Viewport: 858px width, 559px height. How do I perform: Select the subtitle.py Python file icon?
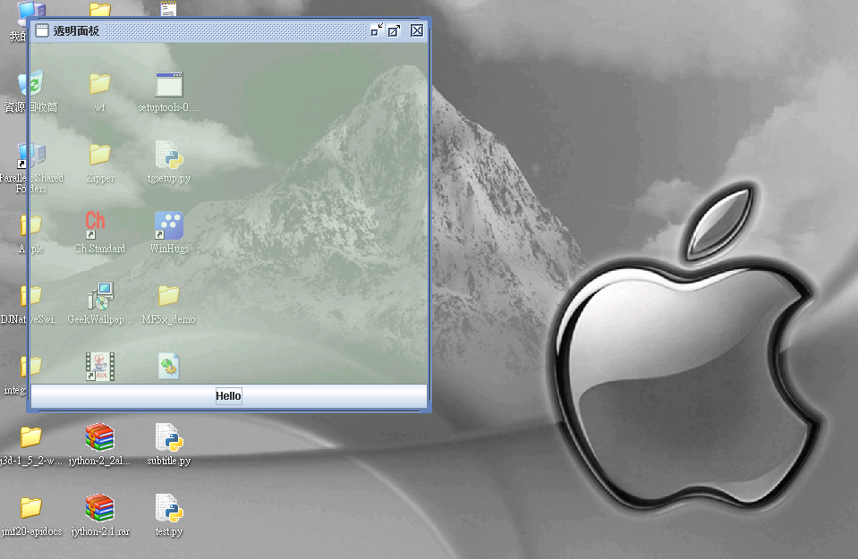[169, 437]
